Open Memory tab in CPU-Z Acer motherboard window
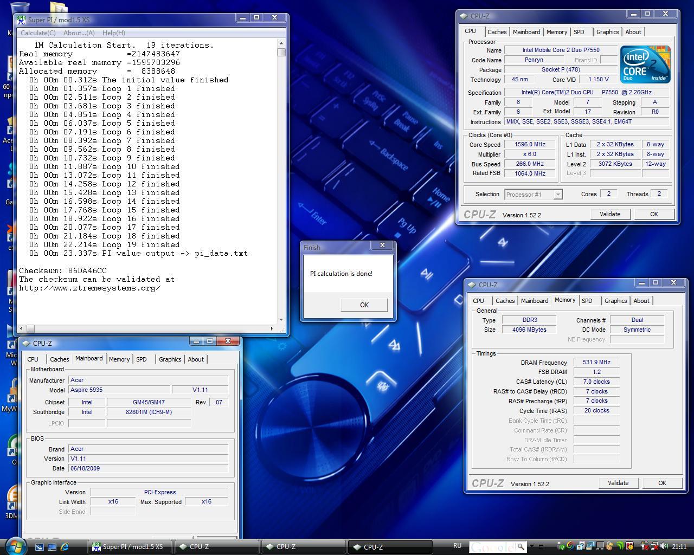 pos(119,359)
